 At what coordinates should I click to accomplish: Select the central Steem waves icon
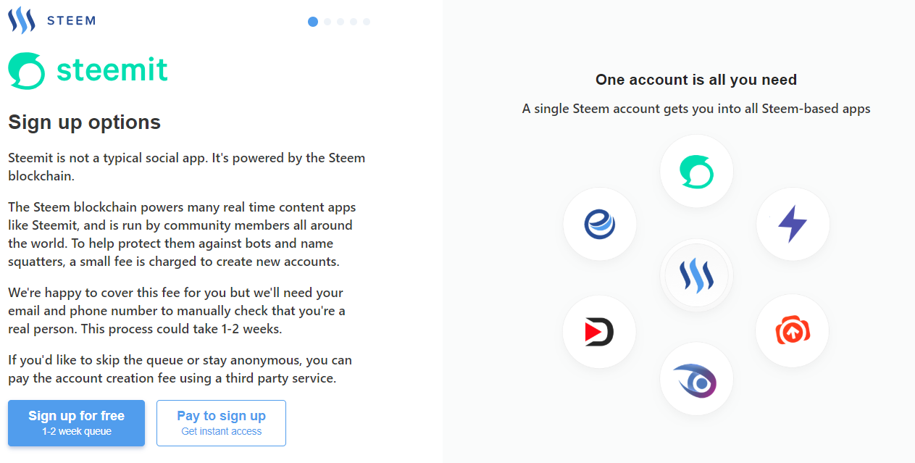pos(696,276)
